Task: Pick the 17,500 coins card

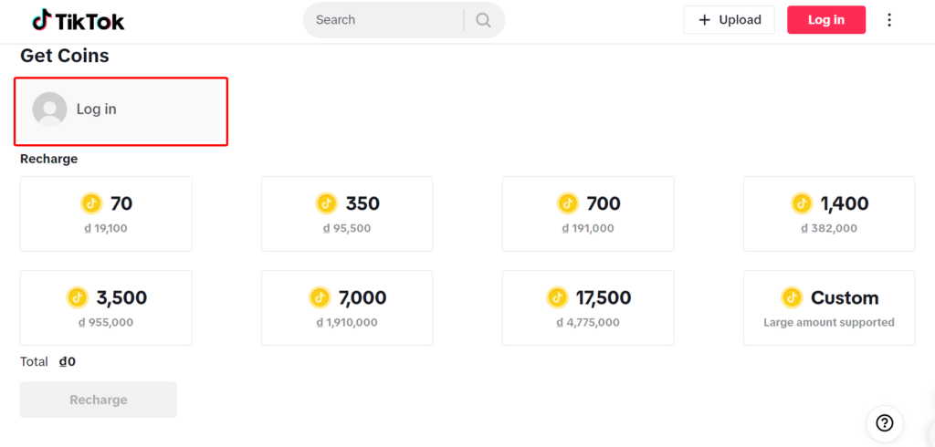Action: coord(588,308)
